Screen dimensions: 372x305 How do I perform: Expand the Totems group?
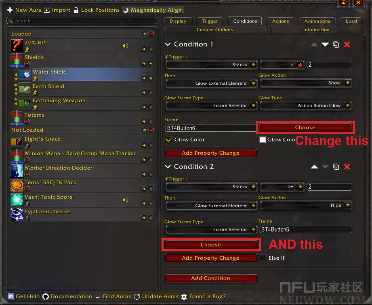tap(27, 121)
